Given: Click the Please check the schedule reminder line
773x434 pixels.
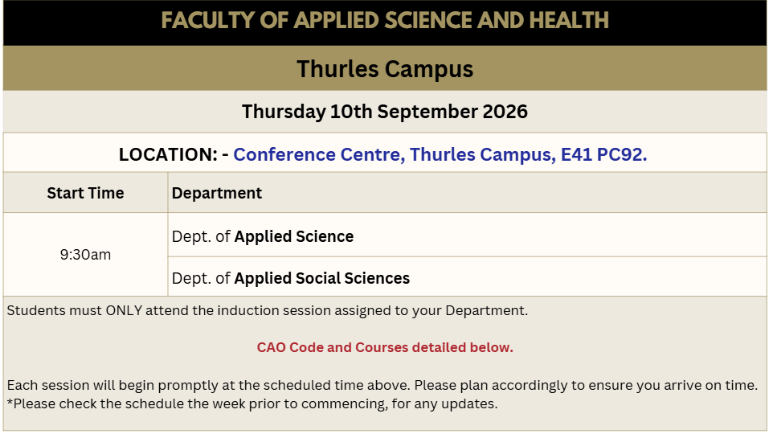Looking at the screenshot, I should point(252,404).
